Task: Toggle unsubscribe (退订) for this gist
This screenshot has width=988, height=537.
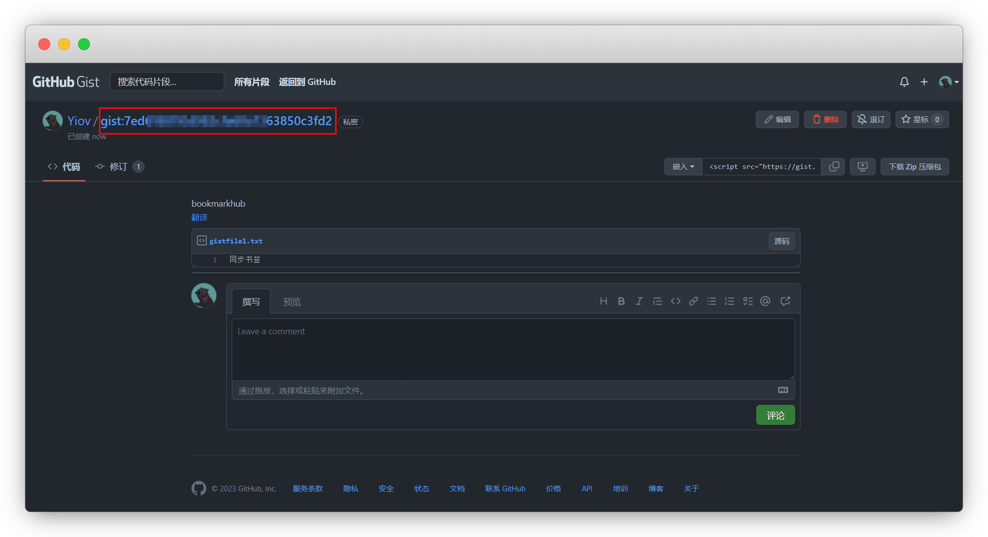Action: (x=871, y=120)
